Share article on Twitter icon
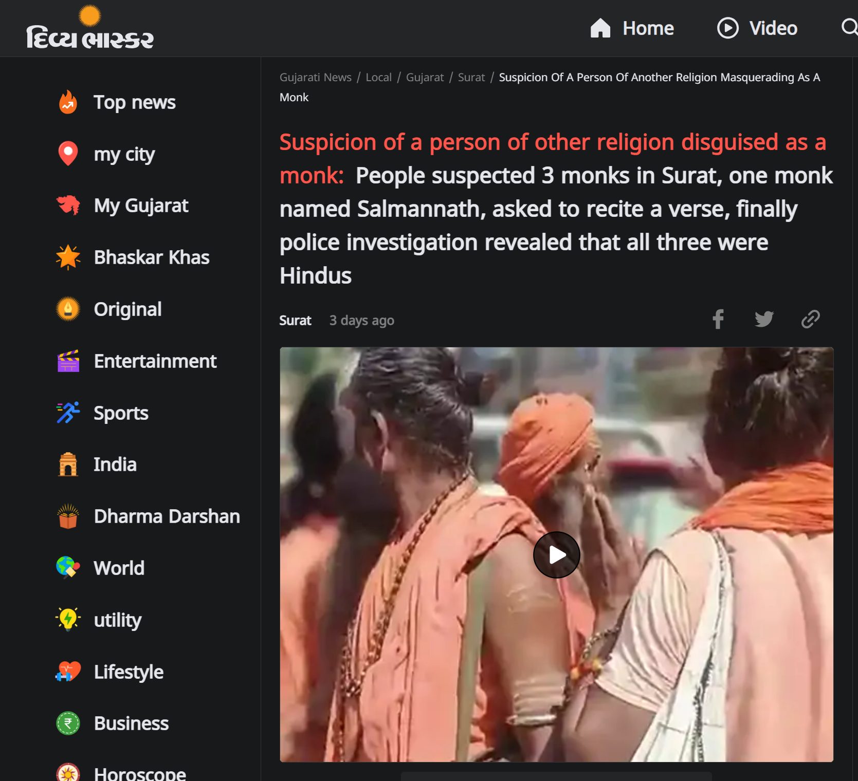The height and width of the screenshot is (781, 858). pos(764,319)
